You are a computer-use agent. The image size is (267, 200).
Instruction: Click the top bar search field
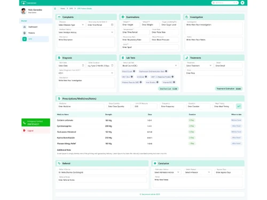pos(225,3)
